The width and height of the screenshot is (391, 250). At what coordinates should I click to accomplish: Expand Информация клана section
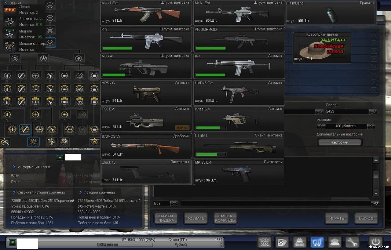click(x=14, y=167)
